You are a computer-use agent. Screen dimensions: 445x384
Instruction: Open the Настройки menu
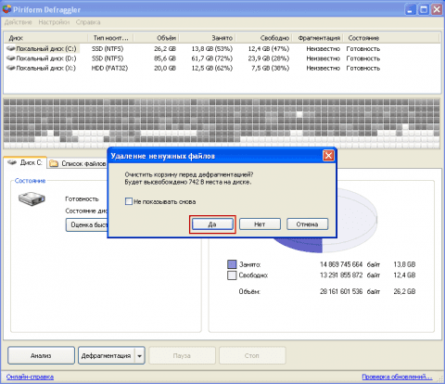click(54, 22)
